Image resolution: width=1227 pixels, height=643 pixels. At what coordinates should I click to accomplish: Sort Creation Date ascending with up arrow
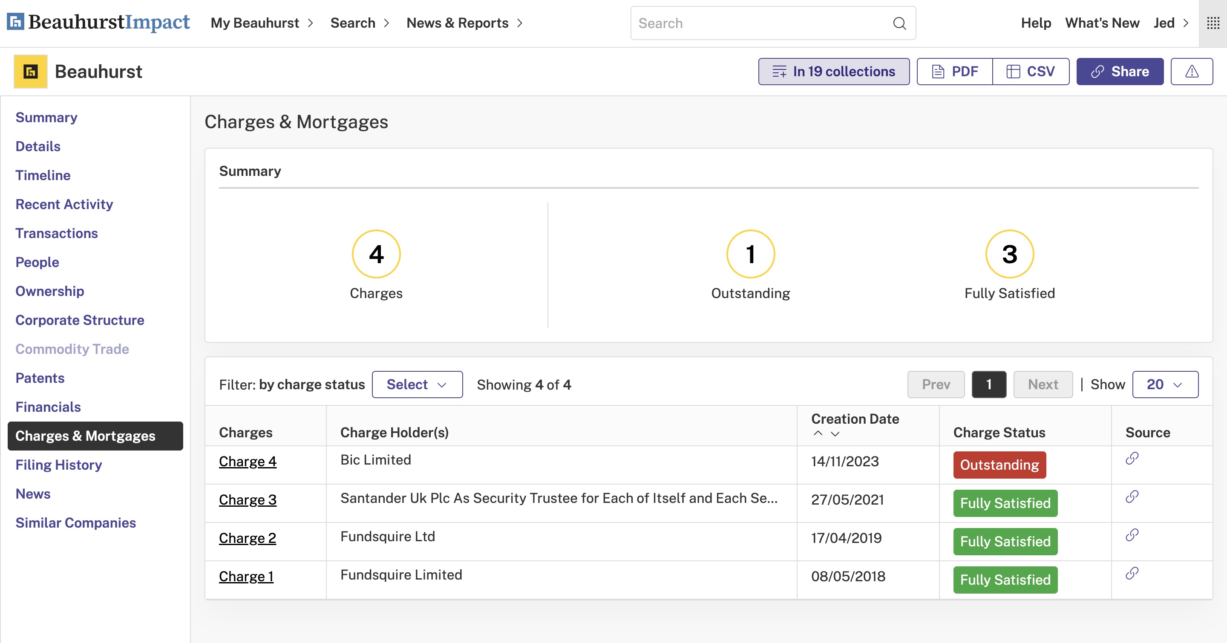click(818, 433)
